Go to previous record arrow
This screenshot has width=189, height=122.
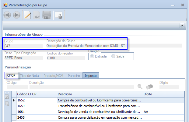(7, 15)
